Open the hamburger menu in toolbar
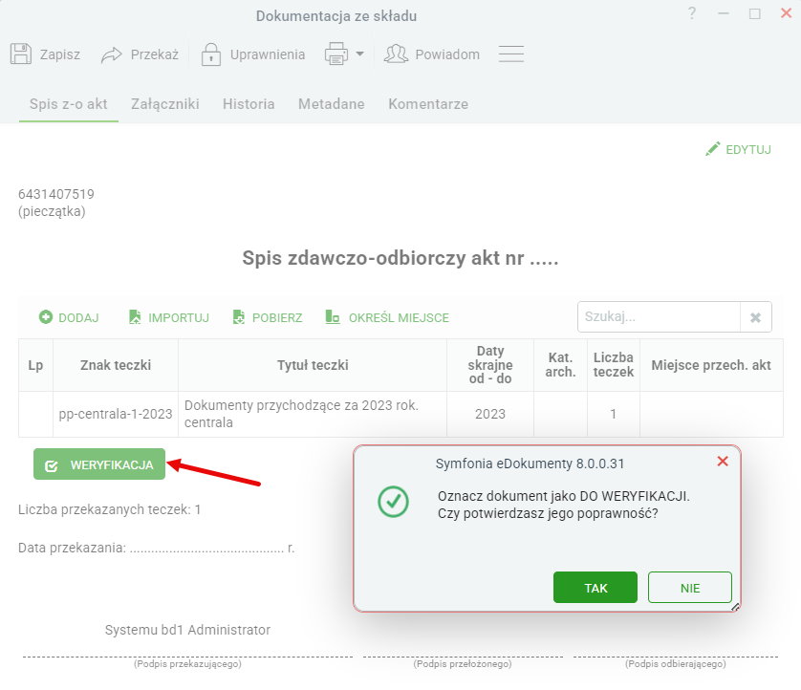Screen dimensions: 801x690 [x=511, y=54]
